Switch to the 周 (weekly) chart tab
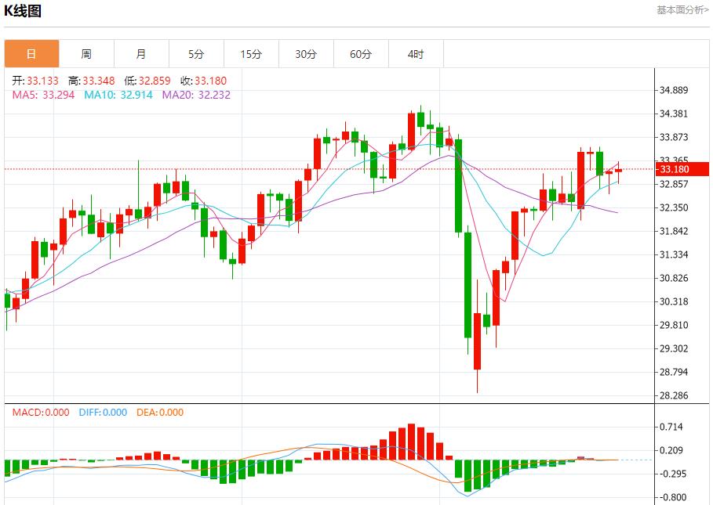 pyautogui.click(x=86, y=54)
